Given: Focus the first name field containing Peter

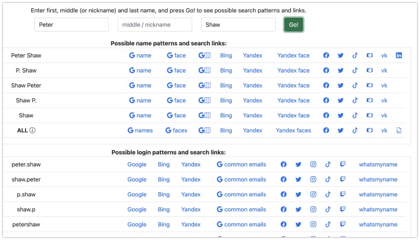Looking at the screenshot, I should (72, 25).
